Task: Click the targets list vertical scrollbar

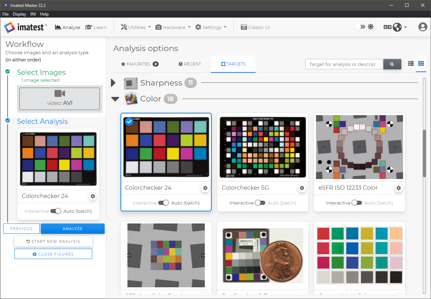Action: click(x=424, y=153)
